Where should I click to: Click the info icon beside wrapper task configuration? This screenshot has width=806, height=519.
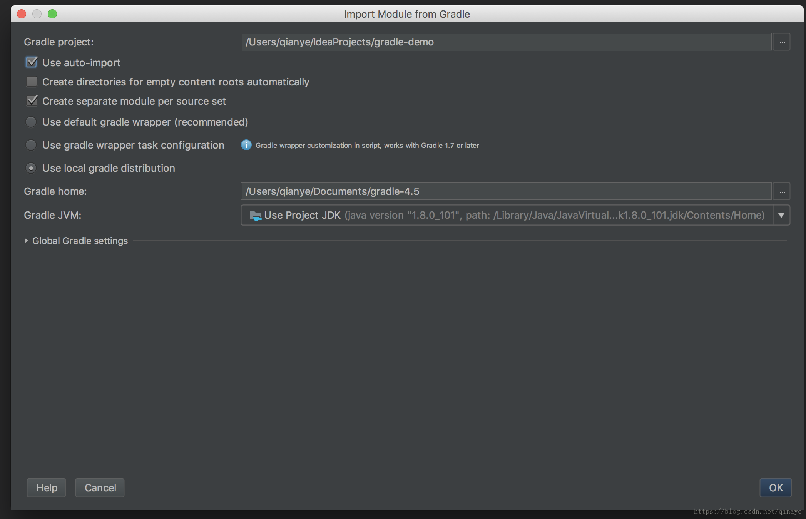[246, 145]
